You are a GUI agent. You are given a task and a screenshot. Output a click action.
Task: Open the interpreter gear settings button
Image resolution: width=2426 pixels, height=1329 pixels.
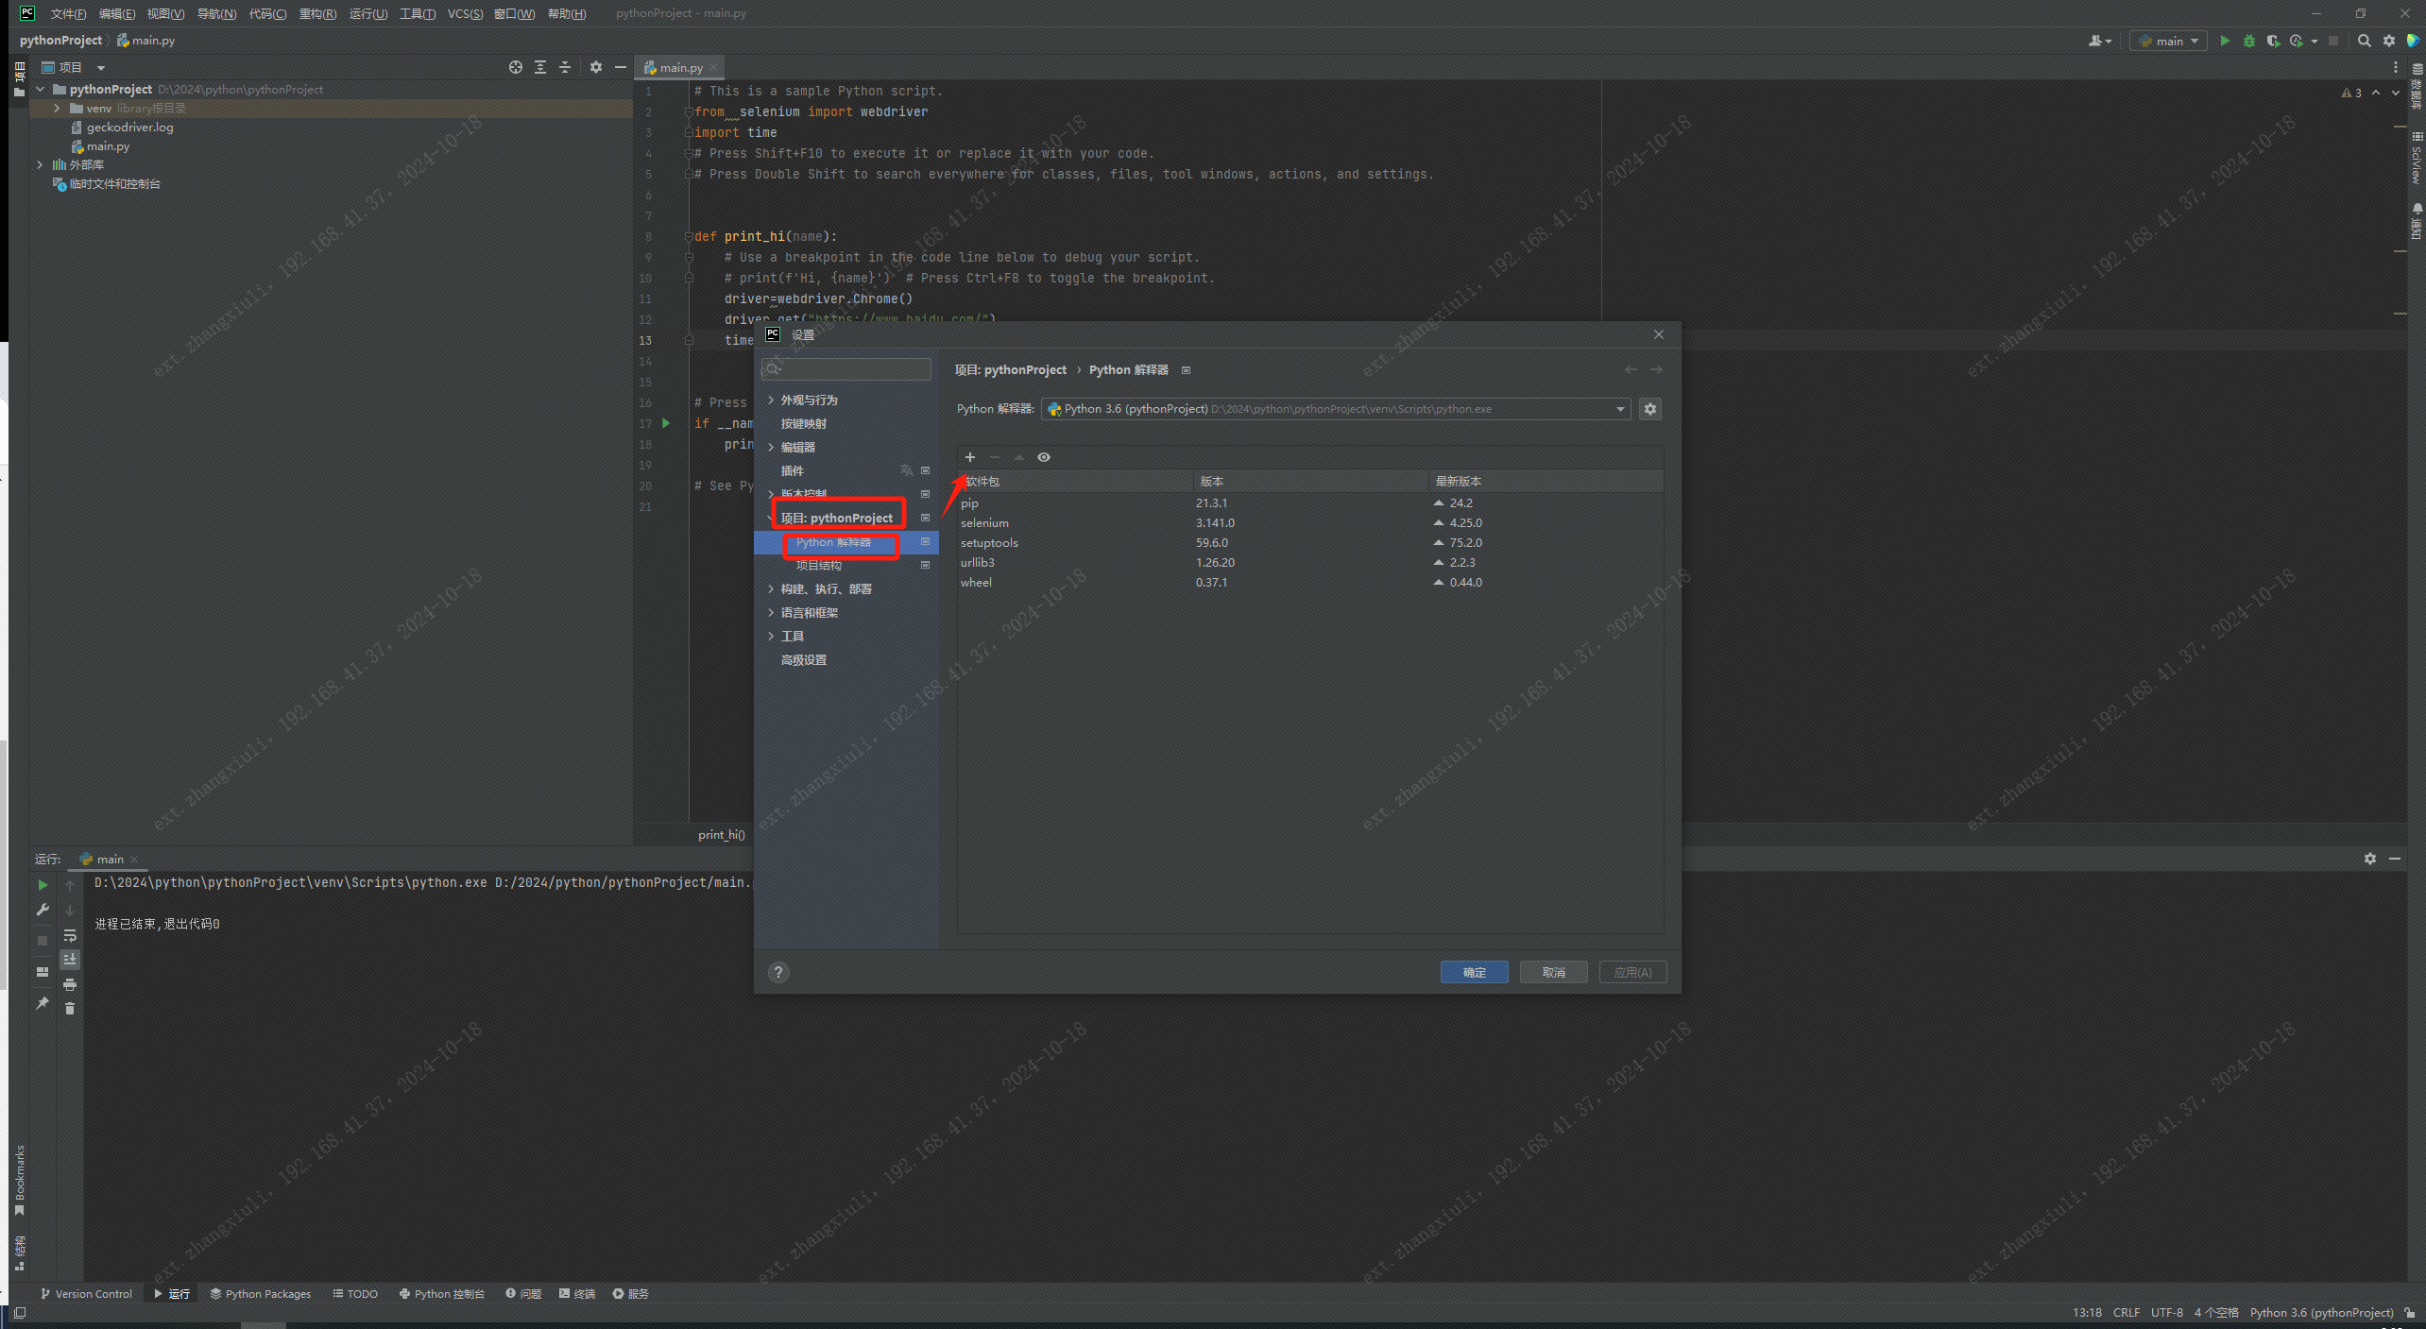pyautogui.click(x=1649, y=409)
